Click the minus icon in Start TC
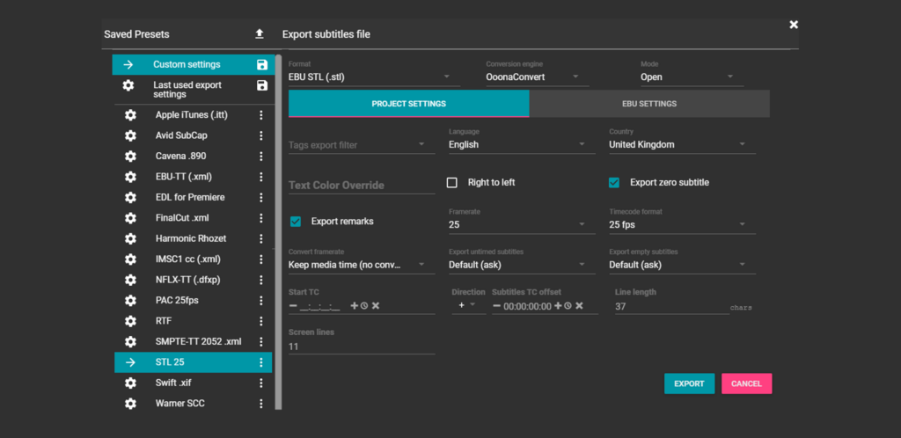Image resolution: width=901 pixels, height=438 pixels. (x=293, y=306)
